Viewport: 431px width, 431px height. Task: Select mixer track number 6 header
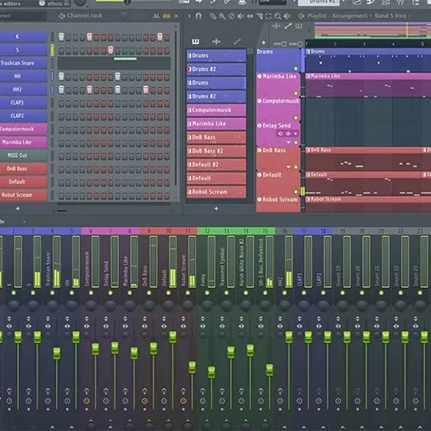pyautogui.click(x=91, y=231)
